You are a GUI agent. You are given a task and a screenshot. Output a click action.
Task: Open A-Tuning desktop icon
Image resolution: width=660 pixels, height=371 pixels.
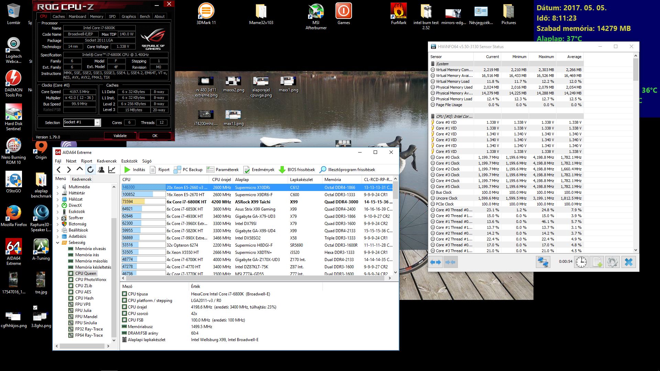click(41, 249)
